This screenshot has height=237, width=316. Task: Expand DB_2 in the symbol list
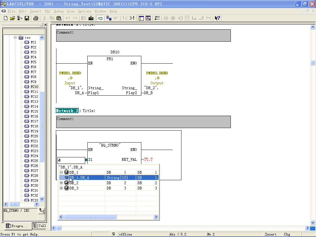tap(61, 183)
